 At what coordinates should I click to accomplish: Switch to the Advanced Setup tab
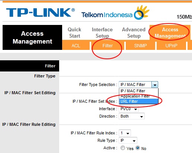point(134,33)
